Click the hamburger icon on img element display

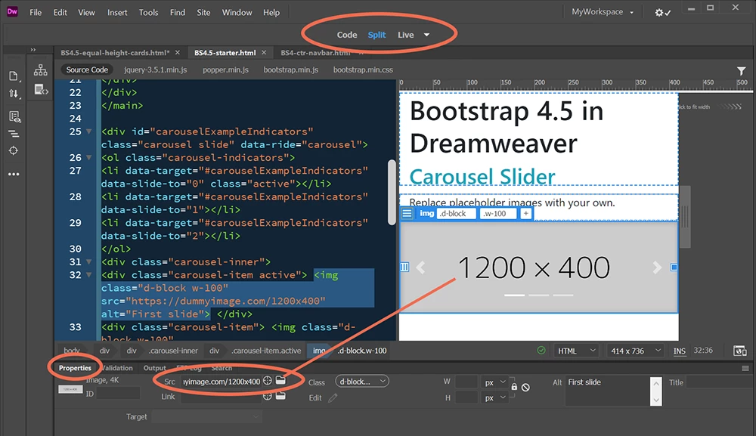click(407, 213)
